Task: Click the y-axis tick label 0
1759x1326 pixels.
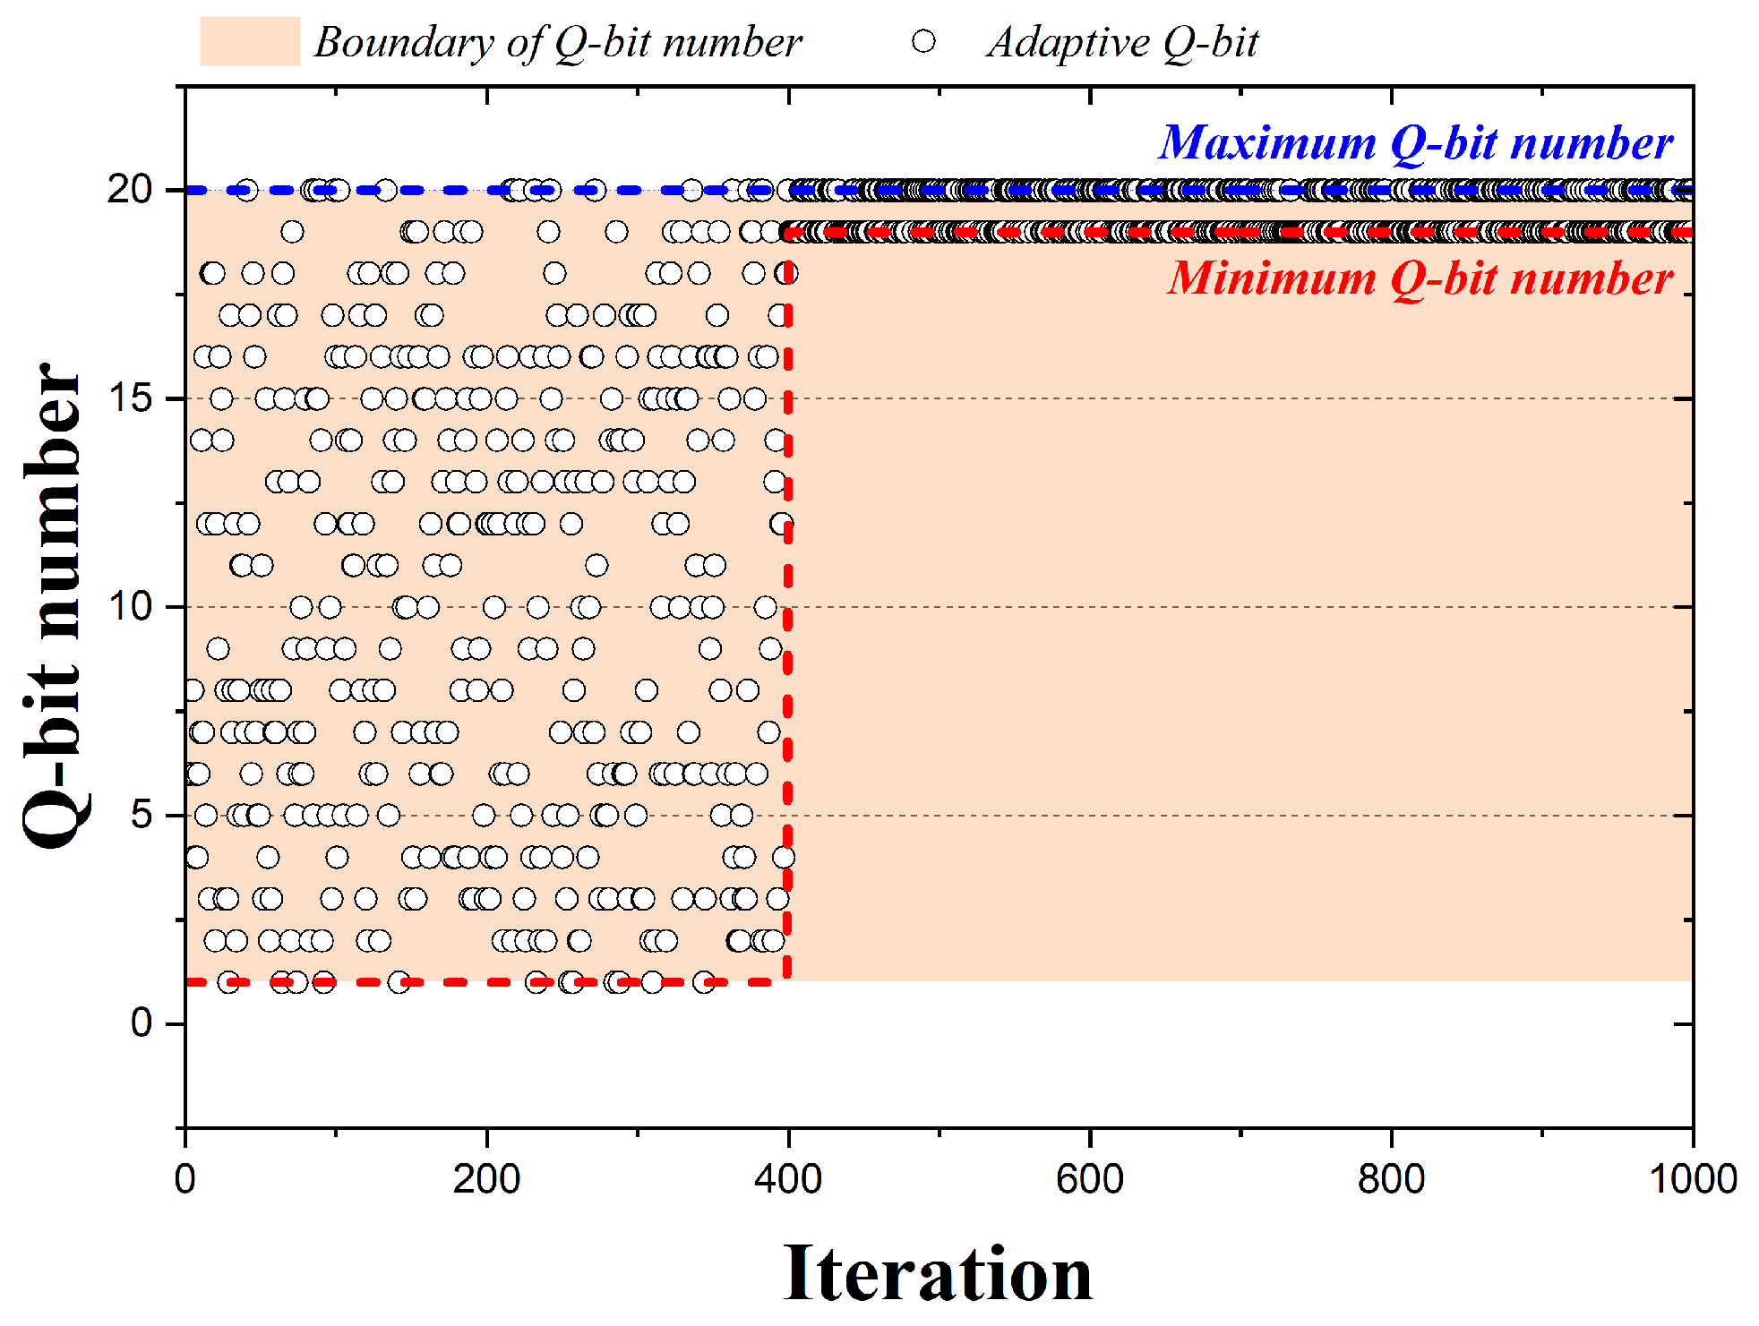Action: click(x=142, y=1022)
